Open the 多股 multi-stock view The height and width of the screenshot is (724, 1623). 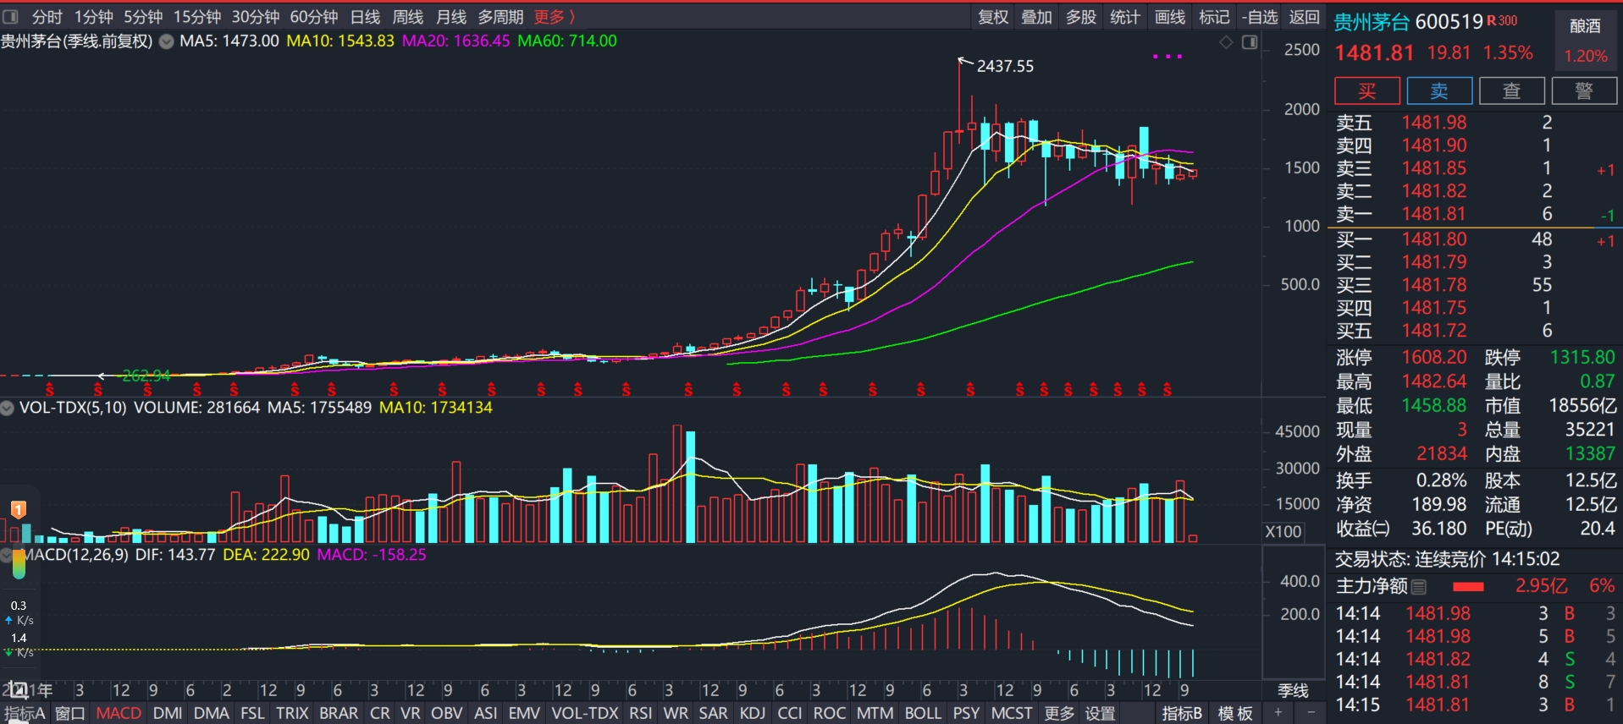(1081, 17)
